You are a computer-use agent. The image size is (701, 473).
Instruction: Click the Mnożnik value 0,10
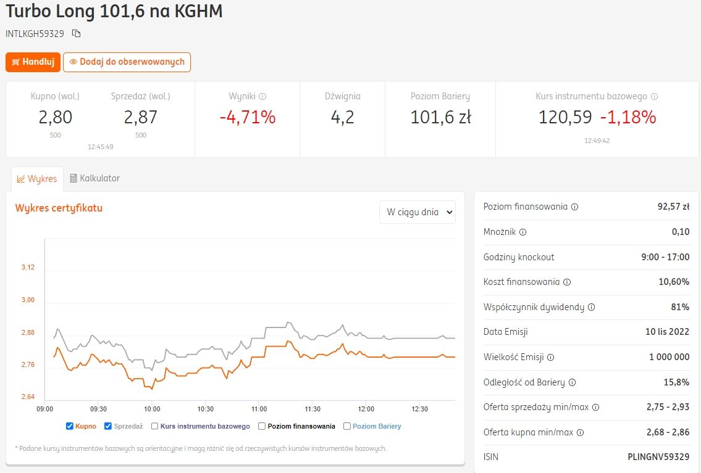681,232
